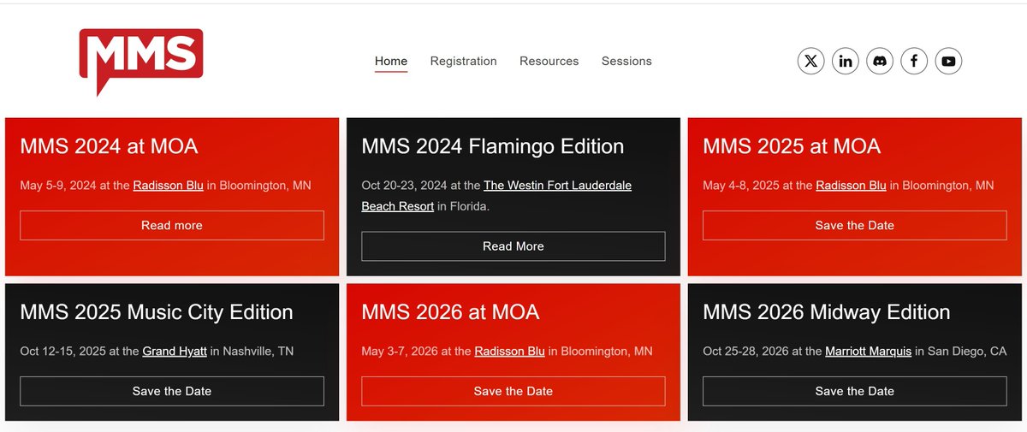Open the Registration nav item

click(x=463, y=61)
